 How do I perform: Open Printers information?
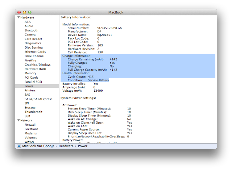[30, 90]
